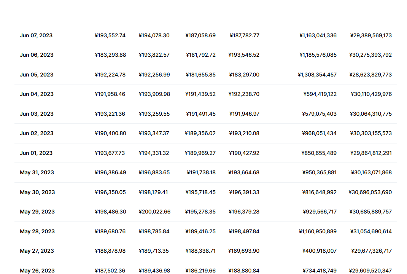This screenshot has height=274, width=407.
Task: Click the high value ¥193,909.98
Action: point(154,94)
